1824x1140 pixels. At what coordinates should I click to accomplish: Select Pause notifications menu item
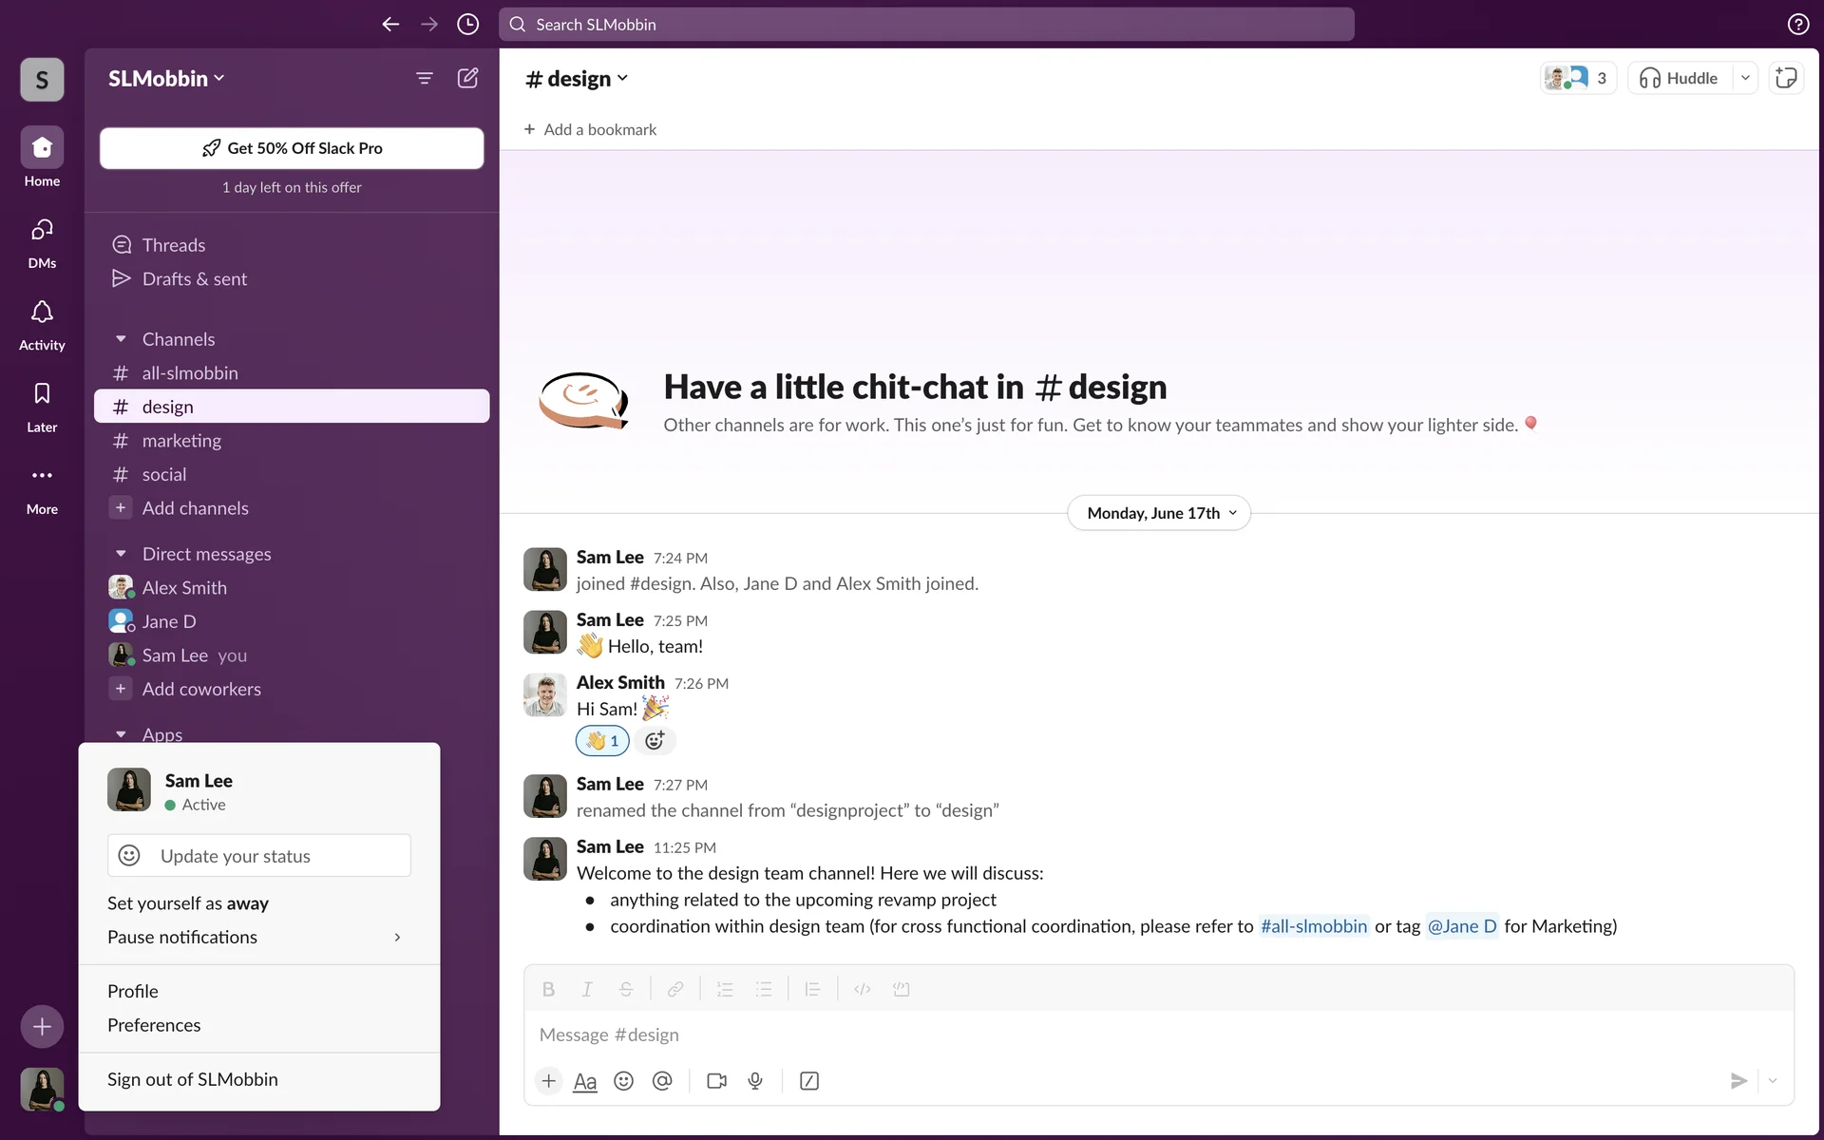click(x=182, y=938)
